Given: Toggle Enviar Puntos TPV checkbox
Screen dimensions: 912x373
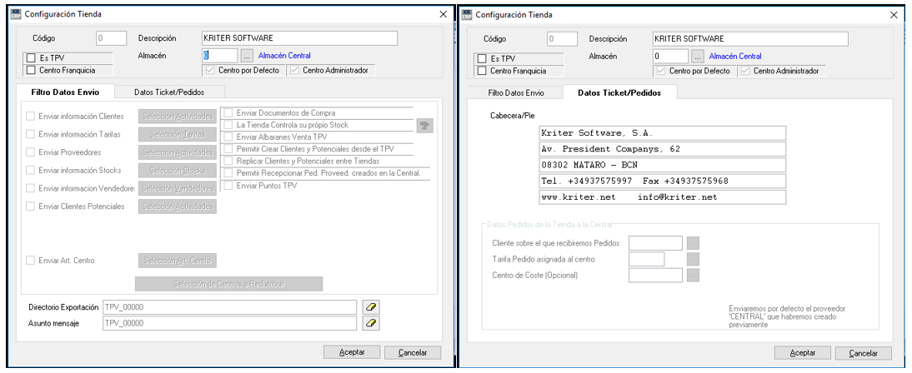Looking at the screenshot, I should [228, 185].
